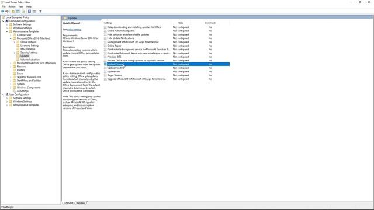Click the policy icon beside Prioritize BITS
Image resolution: width=374 pixels, height=210 pixels.
(x=105, y=57)
